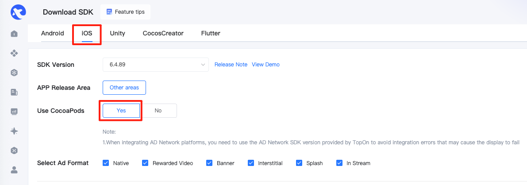Open the home icon in sidebar
This screenshot has height=185, width=527.
point(14,34)
